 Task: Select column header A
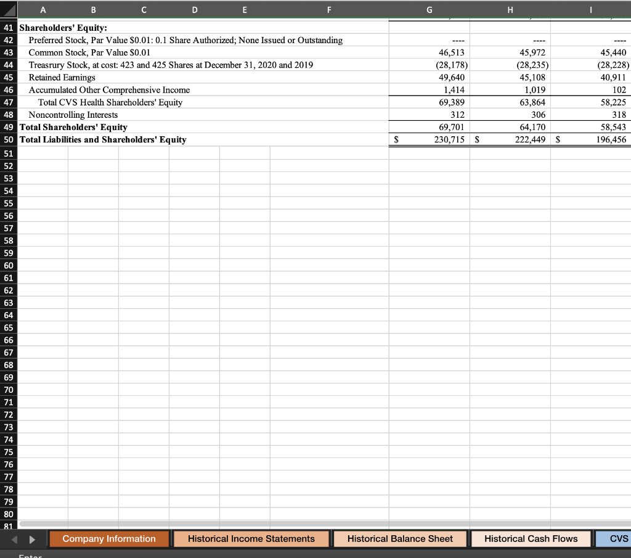(x=43, y=9)
